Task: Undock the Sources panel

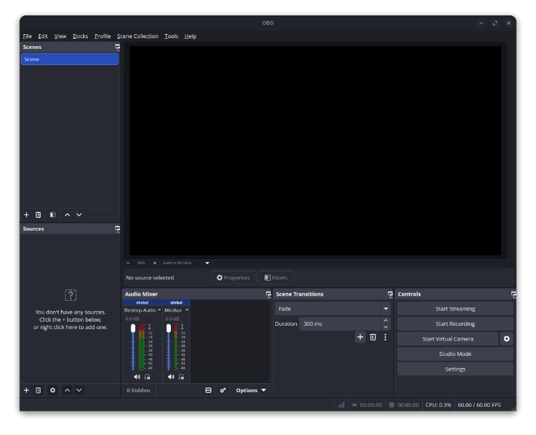Action: [117, 229]
